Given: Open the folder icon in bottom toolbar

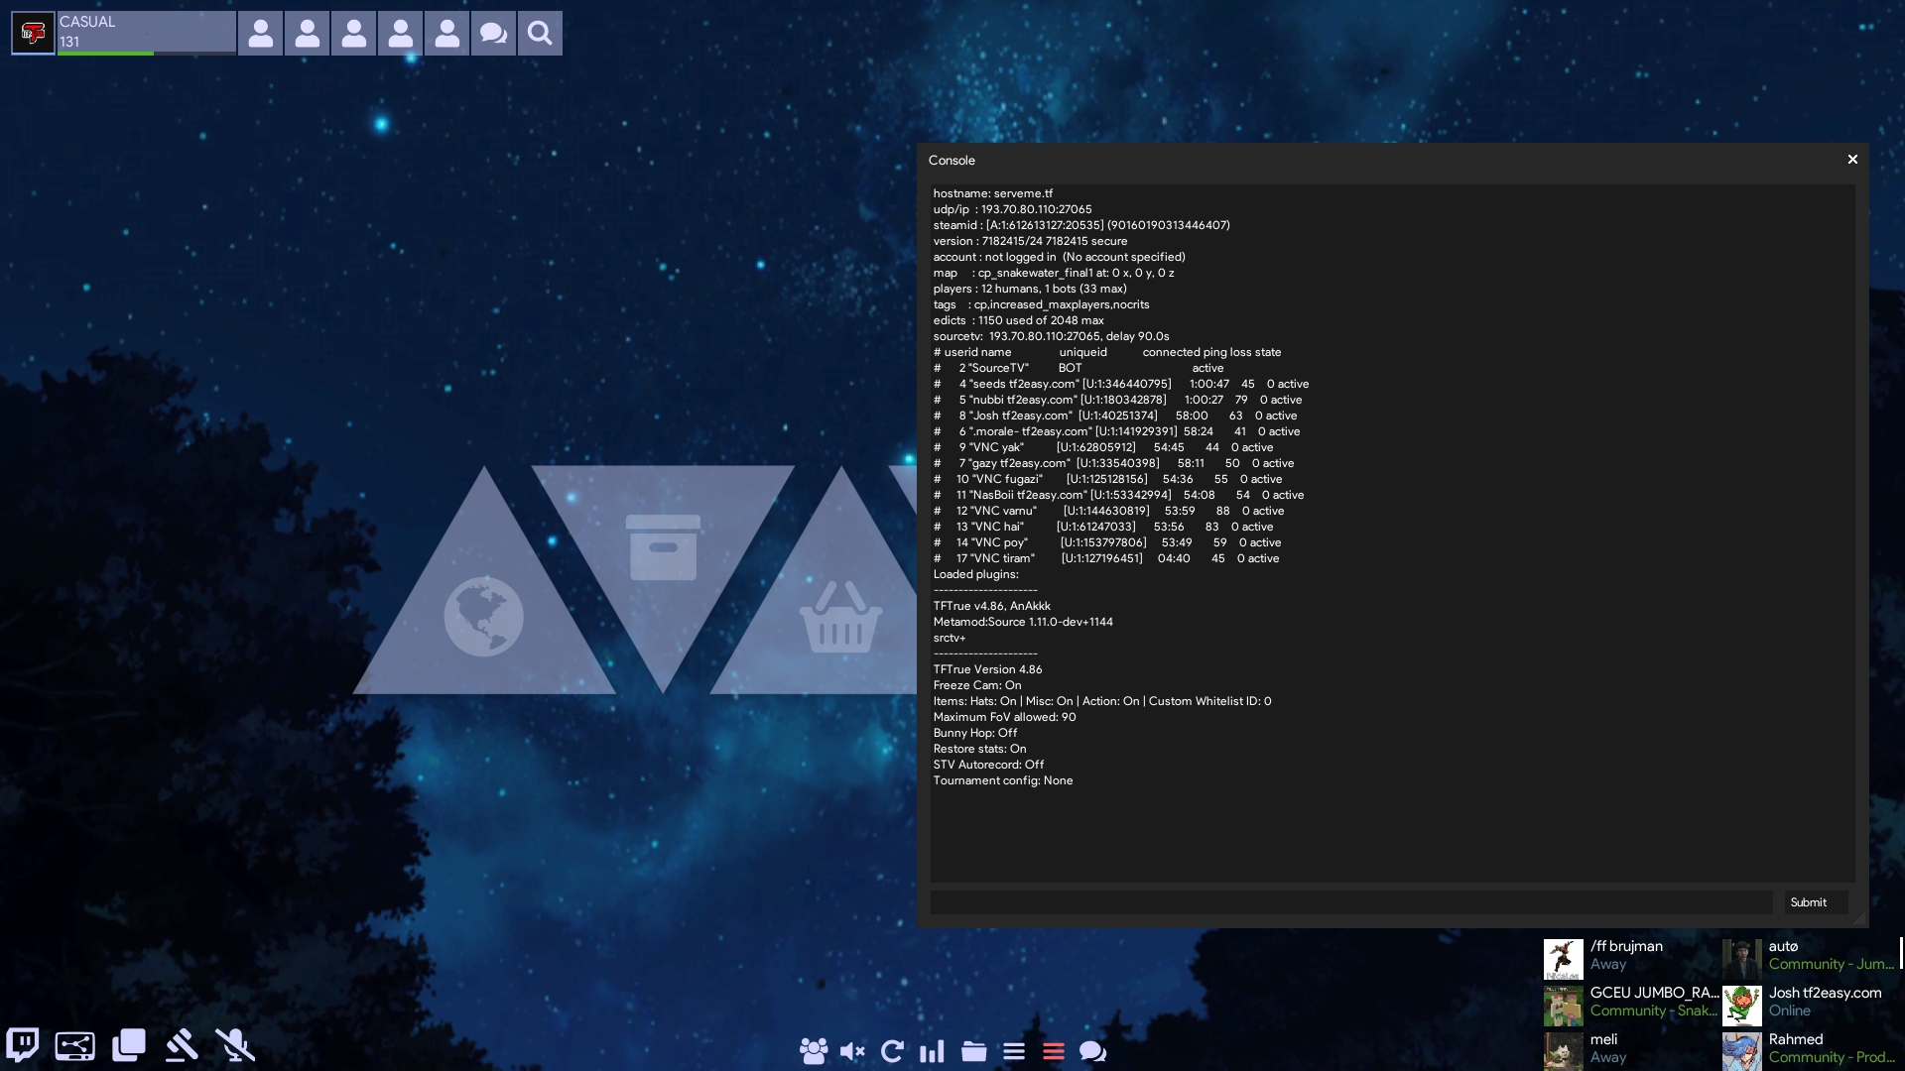Looking at the screenshot, I should [973, 1051].
